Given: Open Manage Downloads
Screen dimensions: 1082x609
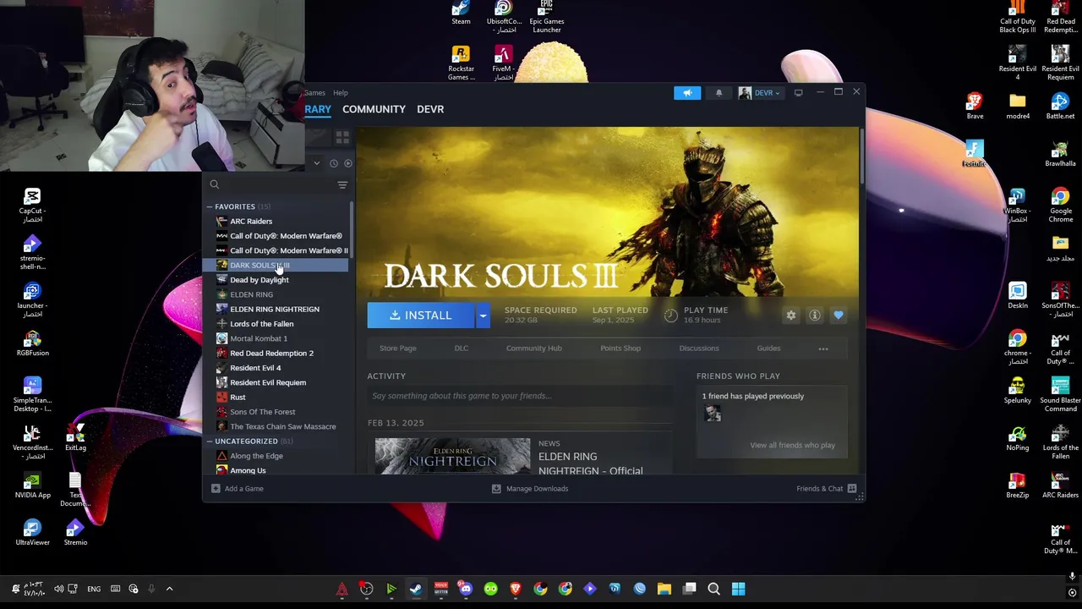Looking at the screenshot, I should coord(530,489).
